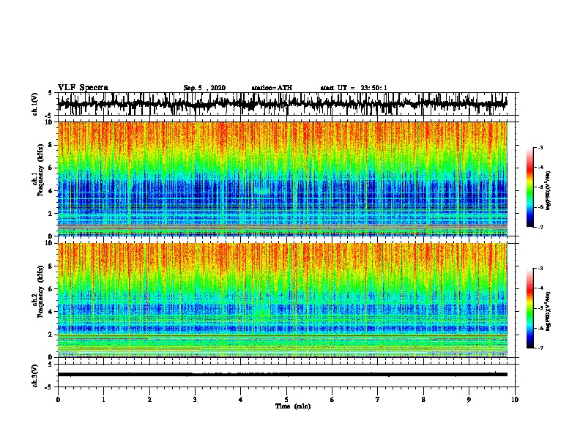
Task: Click tick label 3 on time axis
Action: 195,400
